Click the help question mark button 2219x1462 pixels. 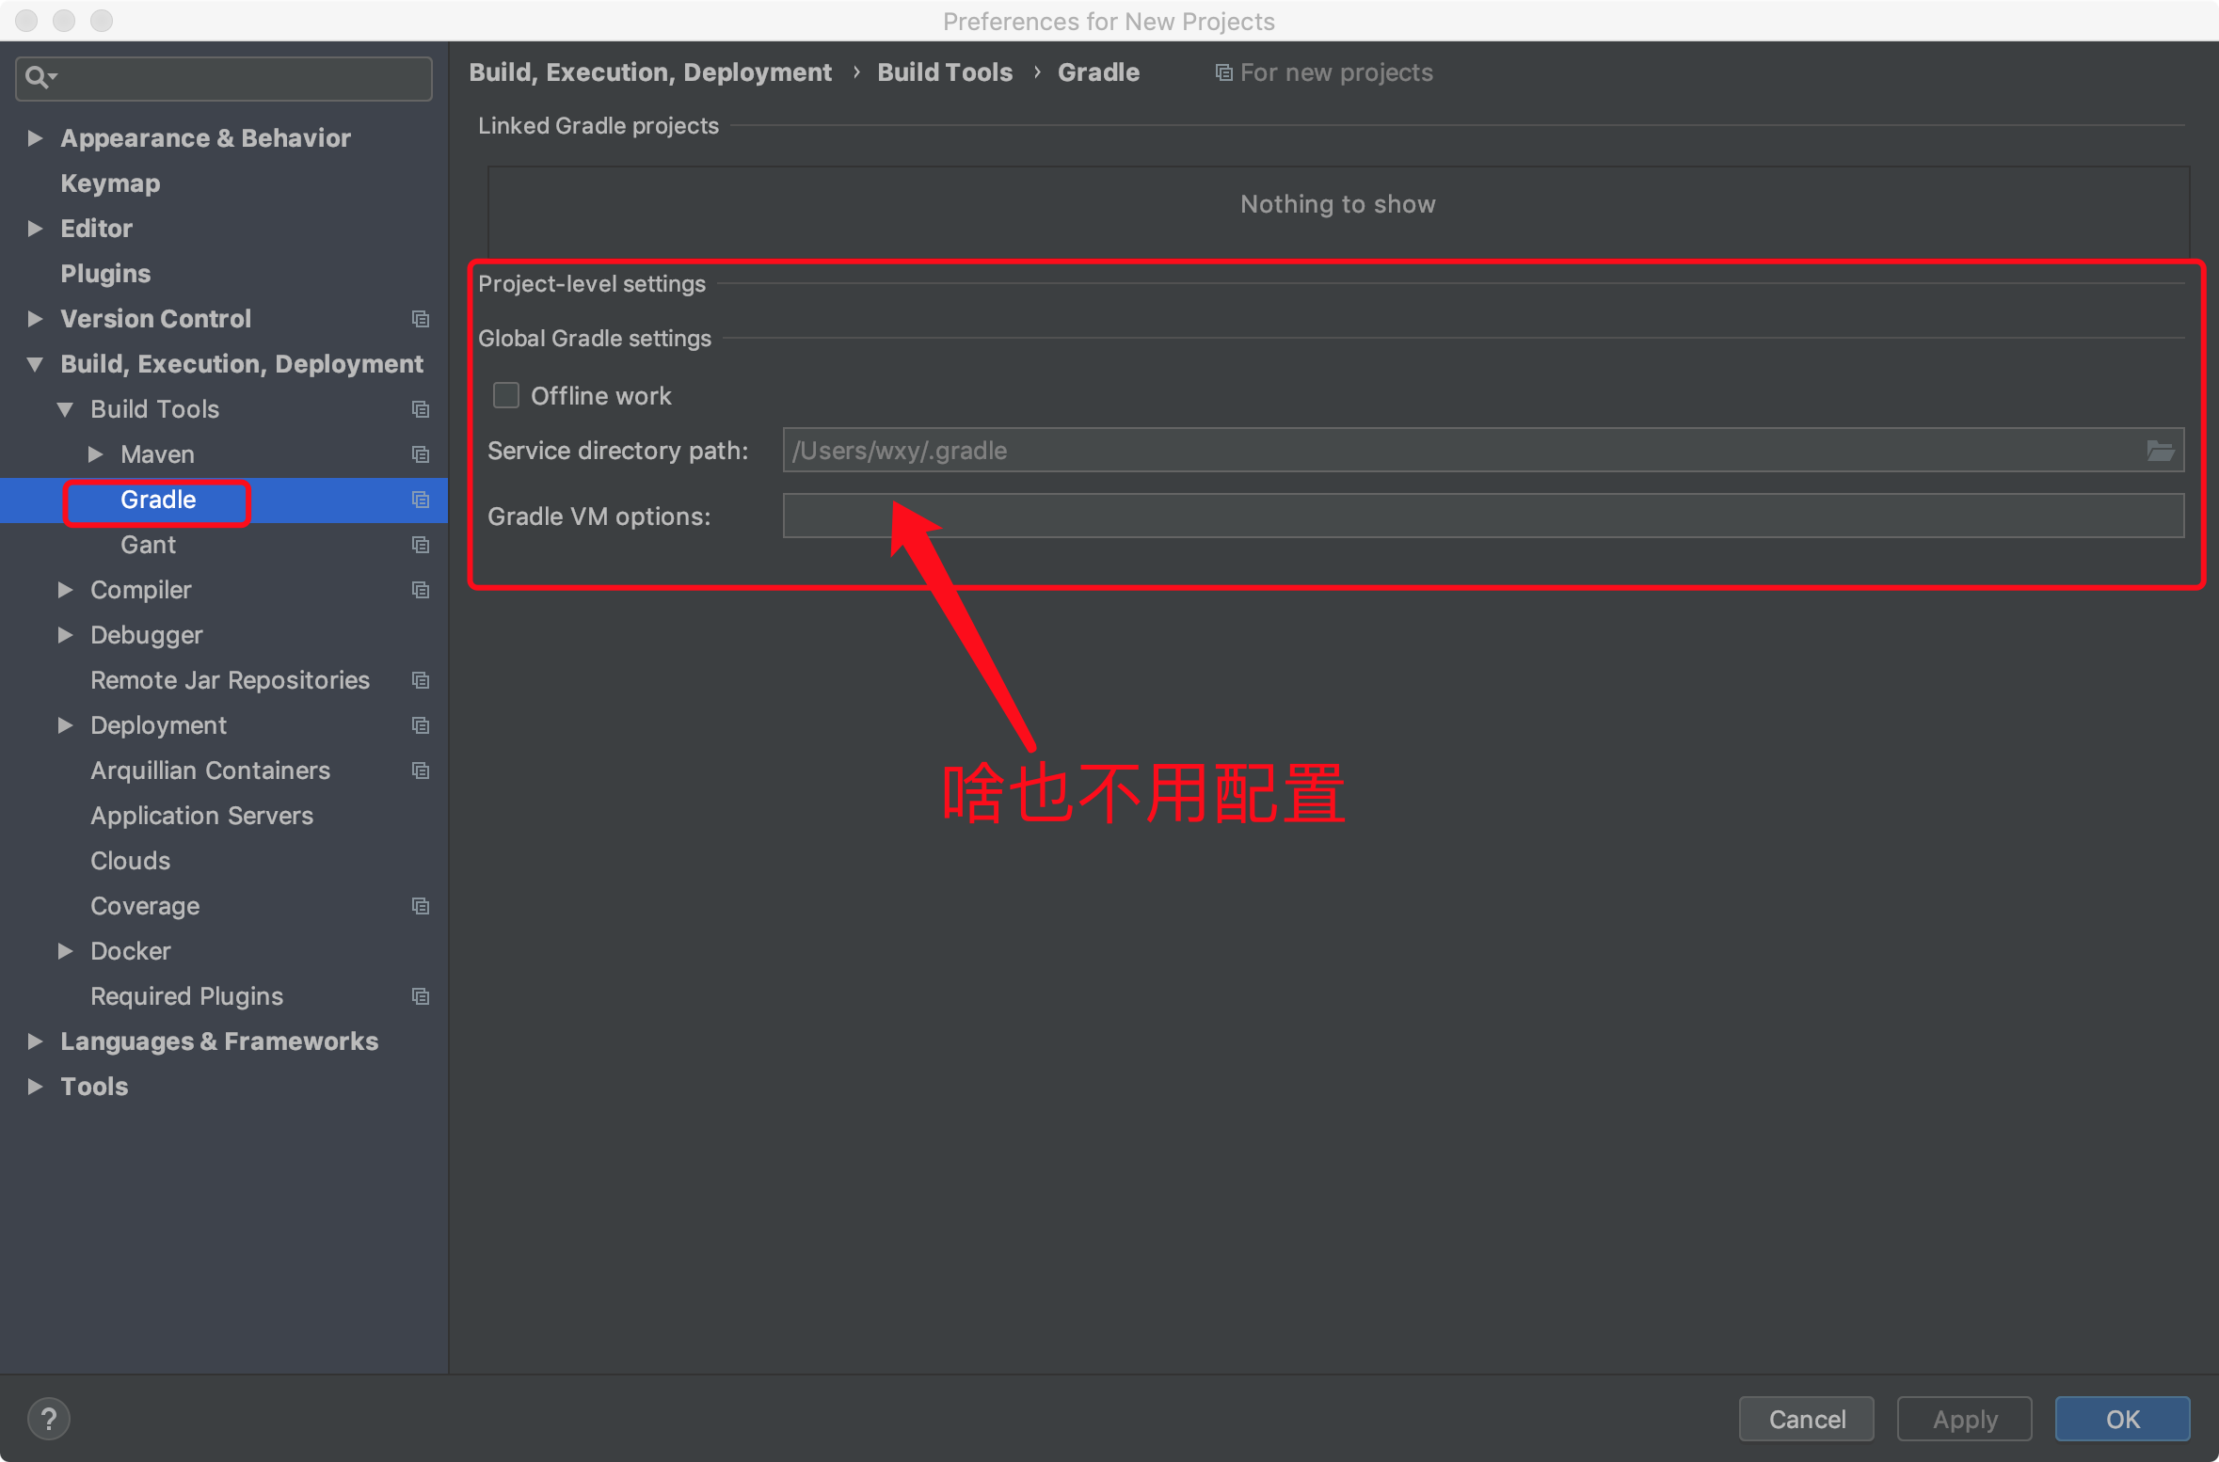point(49,1419)
